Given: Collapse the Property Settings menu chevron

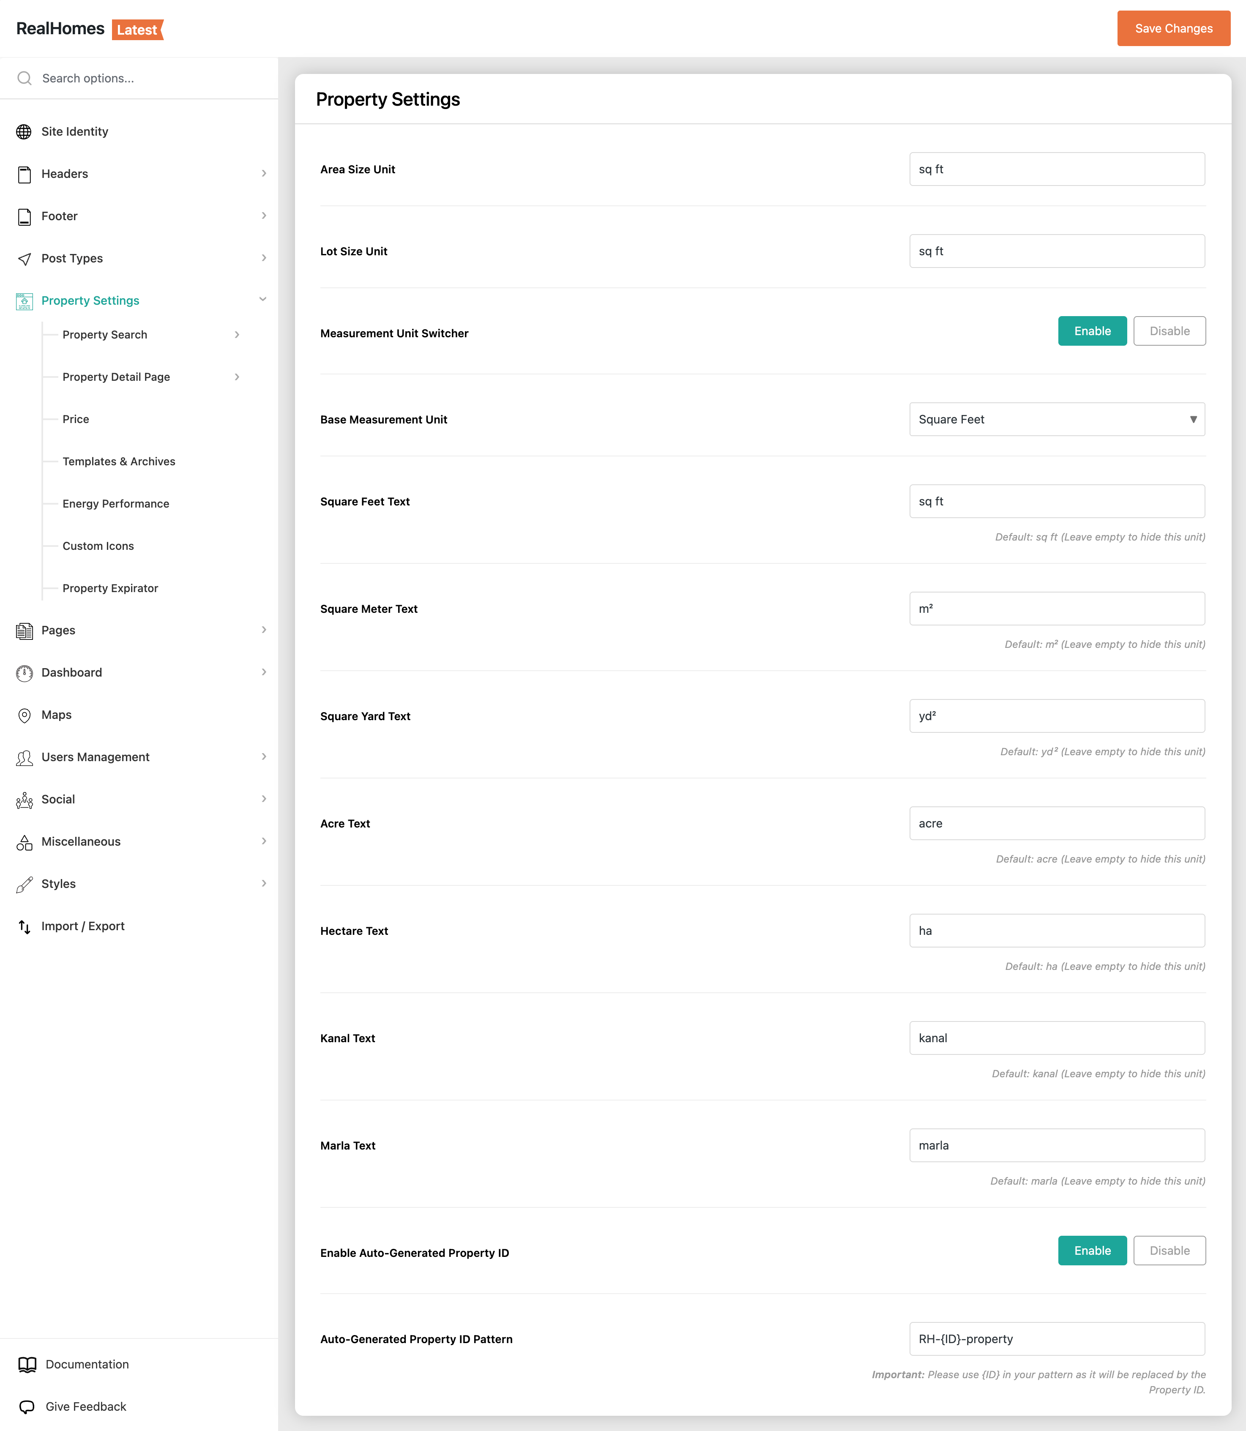Looking at the screenshot, I should [x=263, y=300].
